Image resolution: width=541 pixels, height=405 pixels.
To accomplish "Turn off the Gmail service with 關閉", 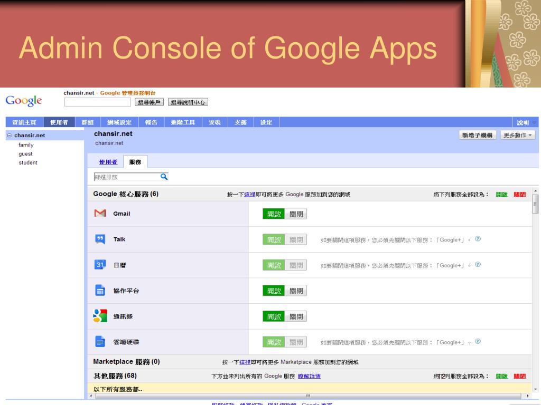I will [x=296, y=214].
